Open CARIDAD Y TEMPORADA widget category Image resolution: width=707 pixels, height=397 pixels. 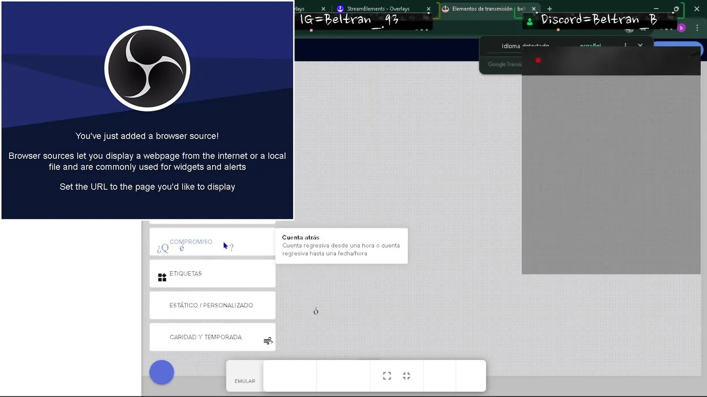click(x=212, y=337)
